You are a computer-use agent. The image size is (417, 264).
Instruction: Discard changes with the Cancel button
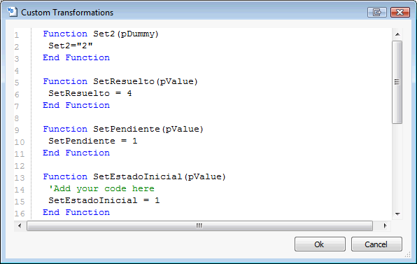(x=376, y=244)
